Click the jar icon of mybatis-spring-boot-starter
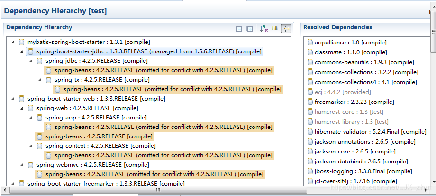This screenshot has width=436, height=196. (21, 42)
